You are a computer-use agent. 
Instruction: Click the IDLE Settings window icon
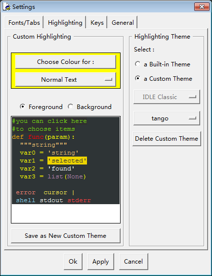point(6,6)
